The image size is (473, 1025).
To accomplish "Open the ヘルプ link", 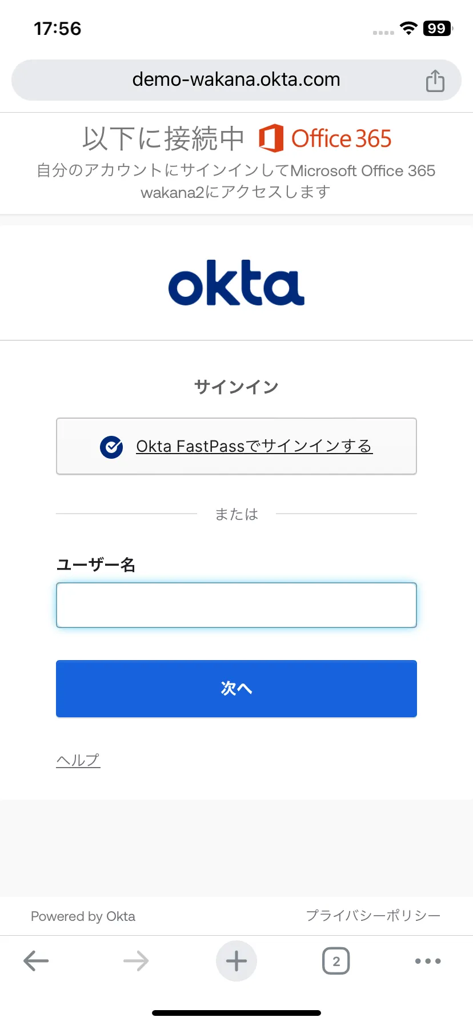I will click(78, 760).
